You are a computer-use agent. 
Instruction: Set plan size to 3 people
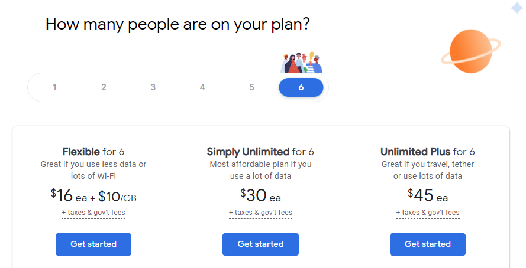tap(153, 87)
